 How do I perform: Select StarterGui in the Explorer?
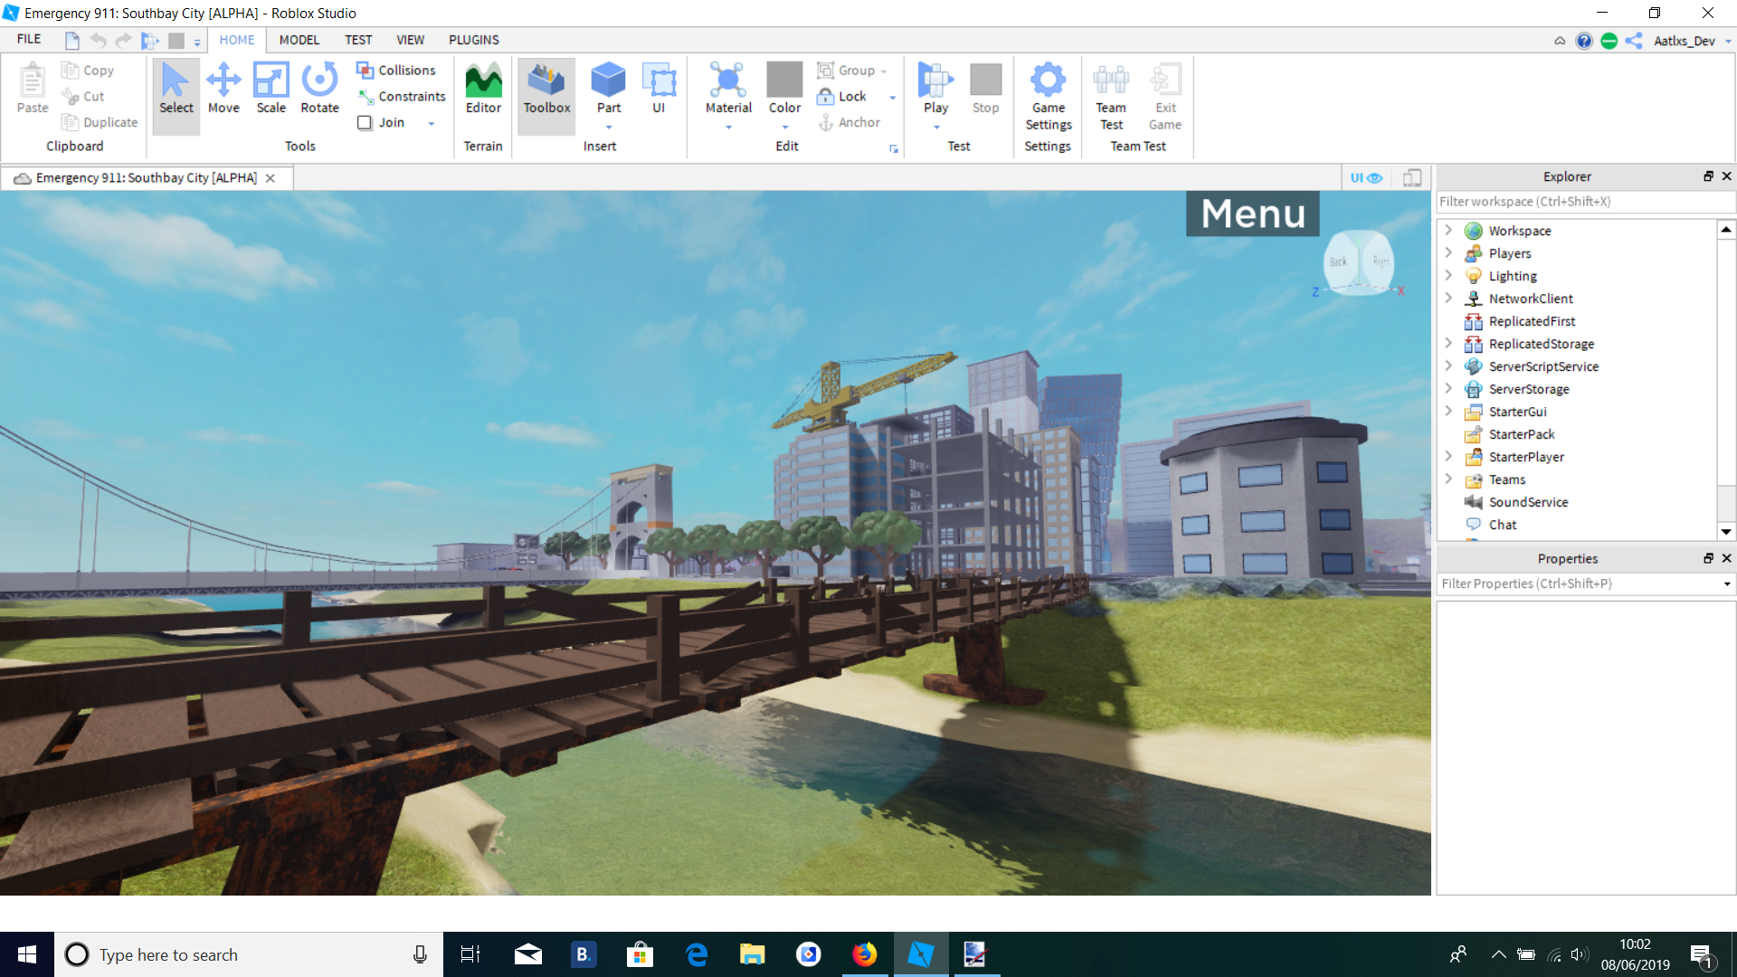tap(1517, 412)
